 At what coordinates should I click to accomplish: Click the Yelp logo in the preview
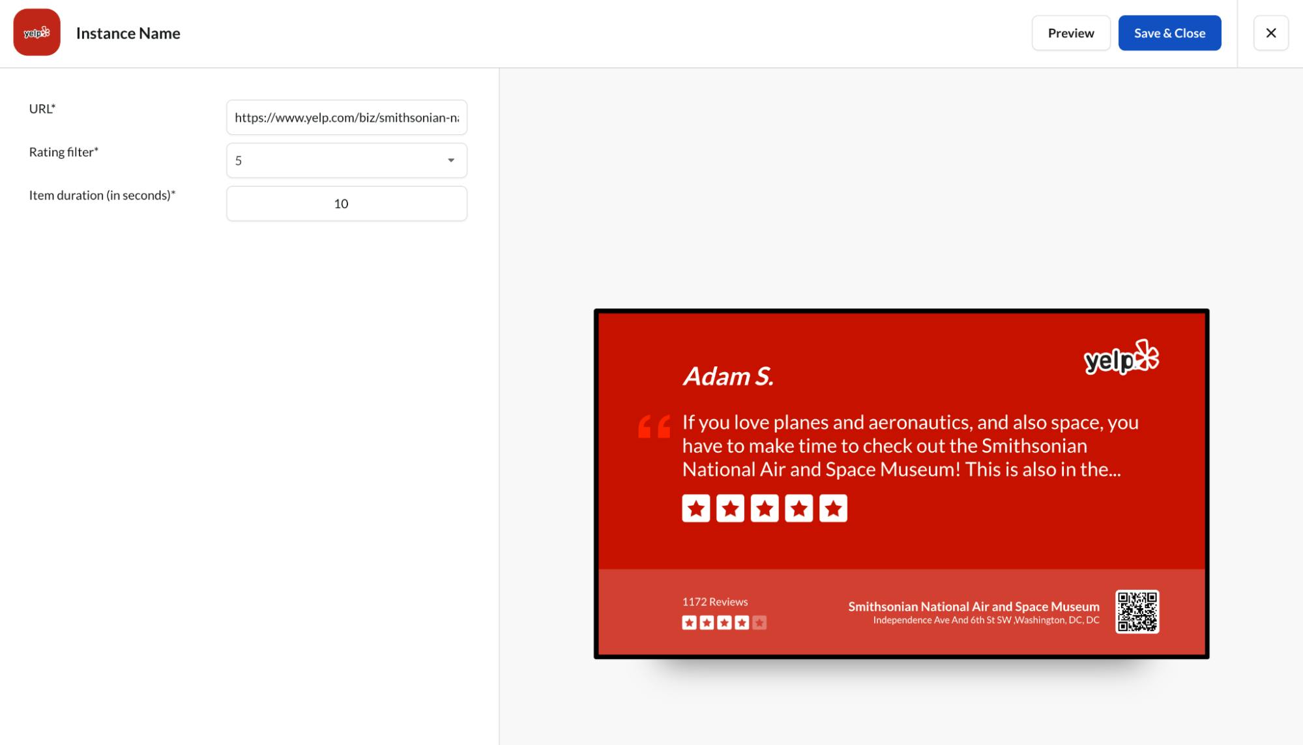(x=1121, y=357)
